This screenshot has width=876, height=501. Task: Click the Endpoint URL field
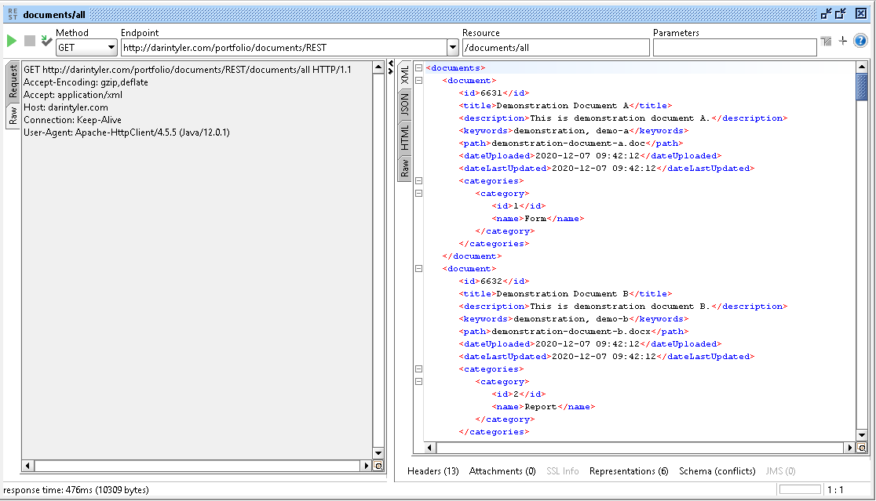tap(284, 47)
